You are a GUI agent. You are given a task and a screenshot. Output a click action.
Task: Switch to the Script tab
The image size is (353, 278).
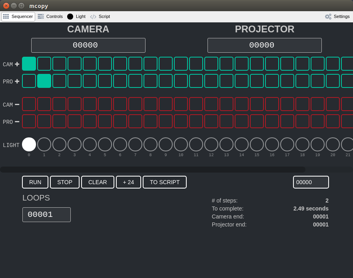[100, 16]
